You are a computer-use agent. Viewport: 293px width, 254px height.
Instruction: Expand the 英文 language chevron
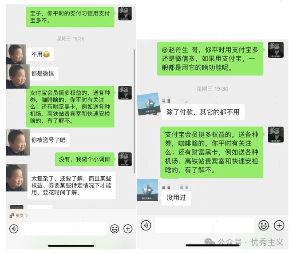(27, 215)
